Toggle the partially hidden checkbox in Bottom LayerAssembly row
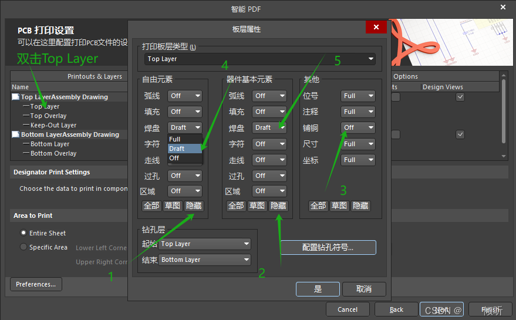Image resolution: width=516 pixels, height=320 pixels. tap(396, 134)
